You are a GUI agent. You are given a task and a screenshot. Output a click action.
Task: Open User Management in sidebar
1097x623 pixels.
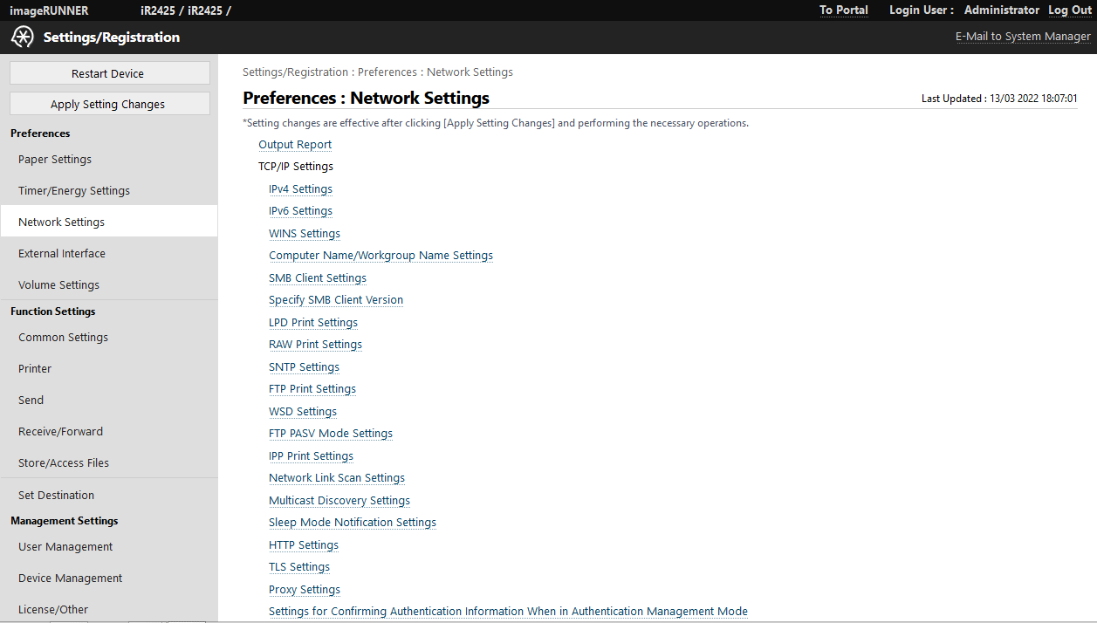[x=65, y=547]
